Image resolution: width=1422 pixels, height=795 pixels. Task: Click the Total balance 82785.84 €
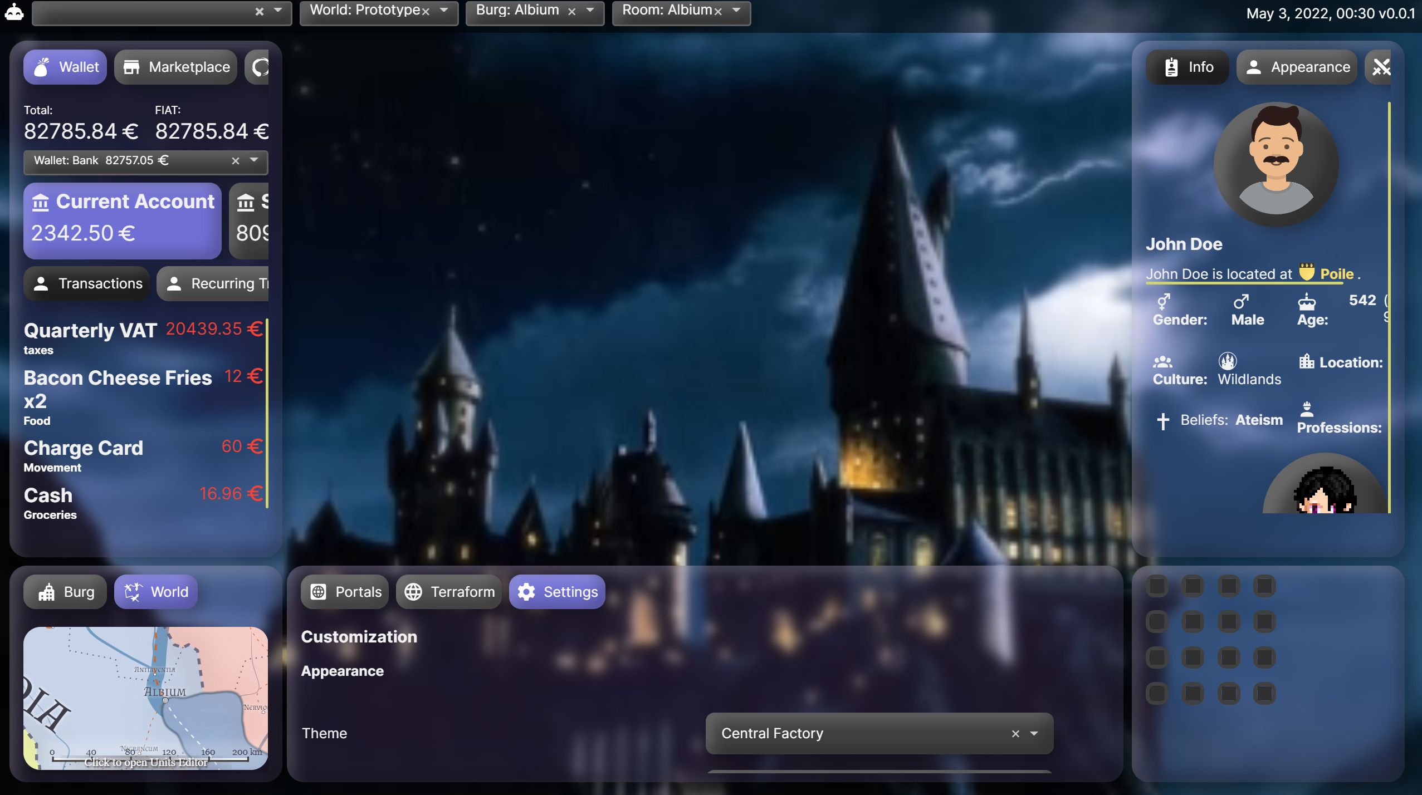(x=81, y=131)
